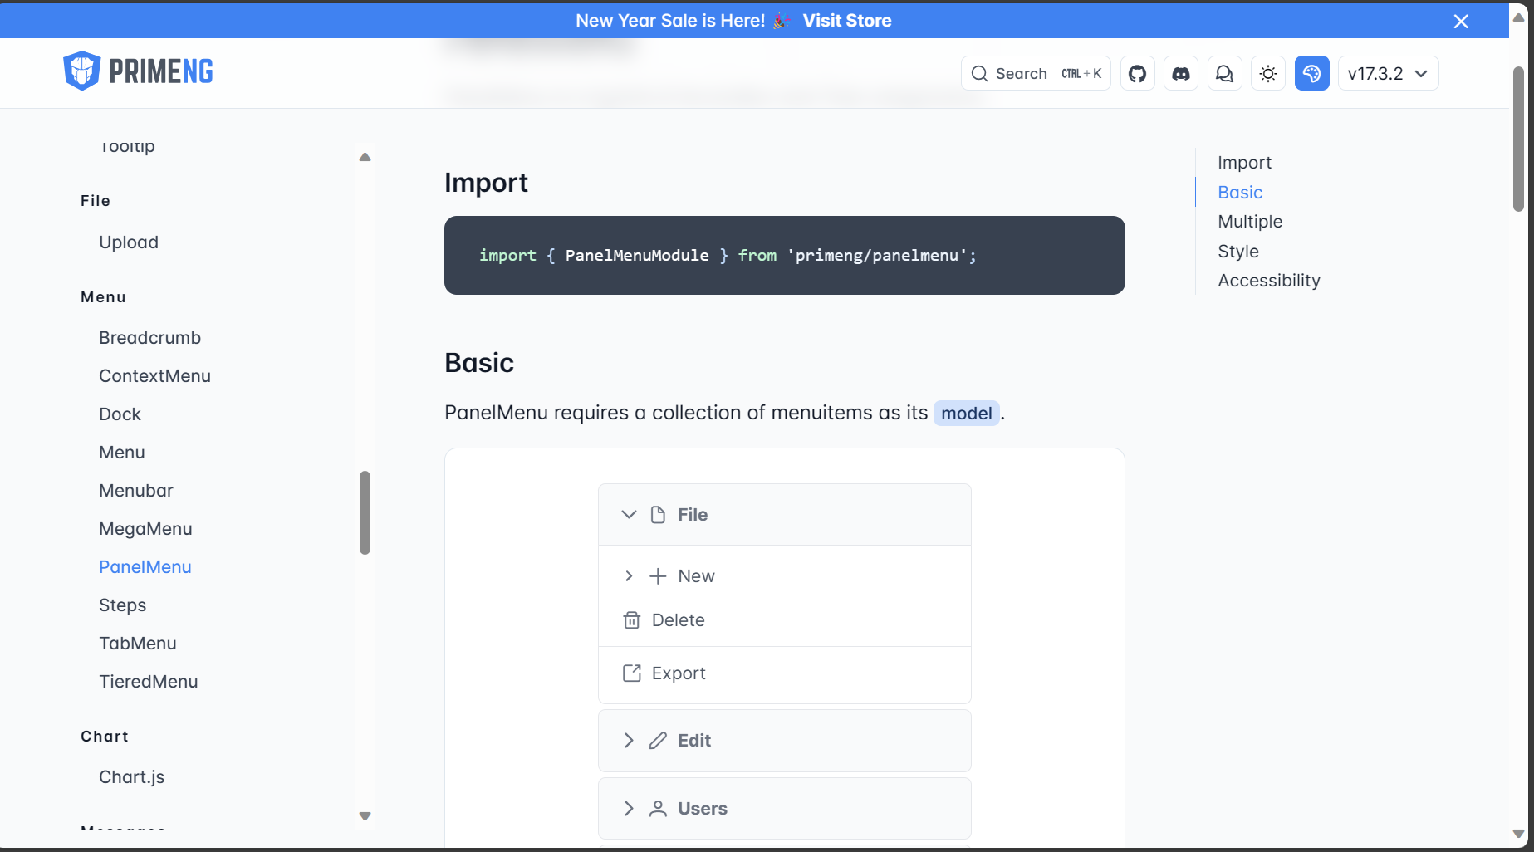Click the page vertical scrollbar thumb
Viewport: 1534px width, 852px height.
(1518, 139)
